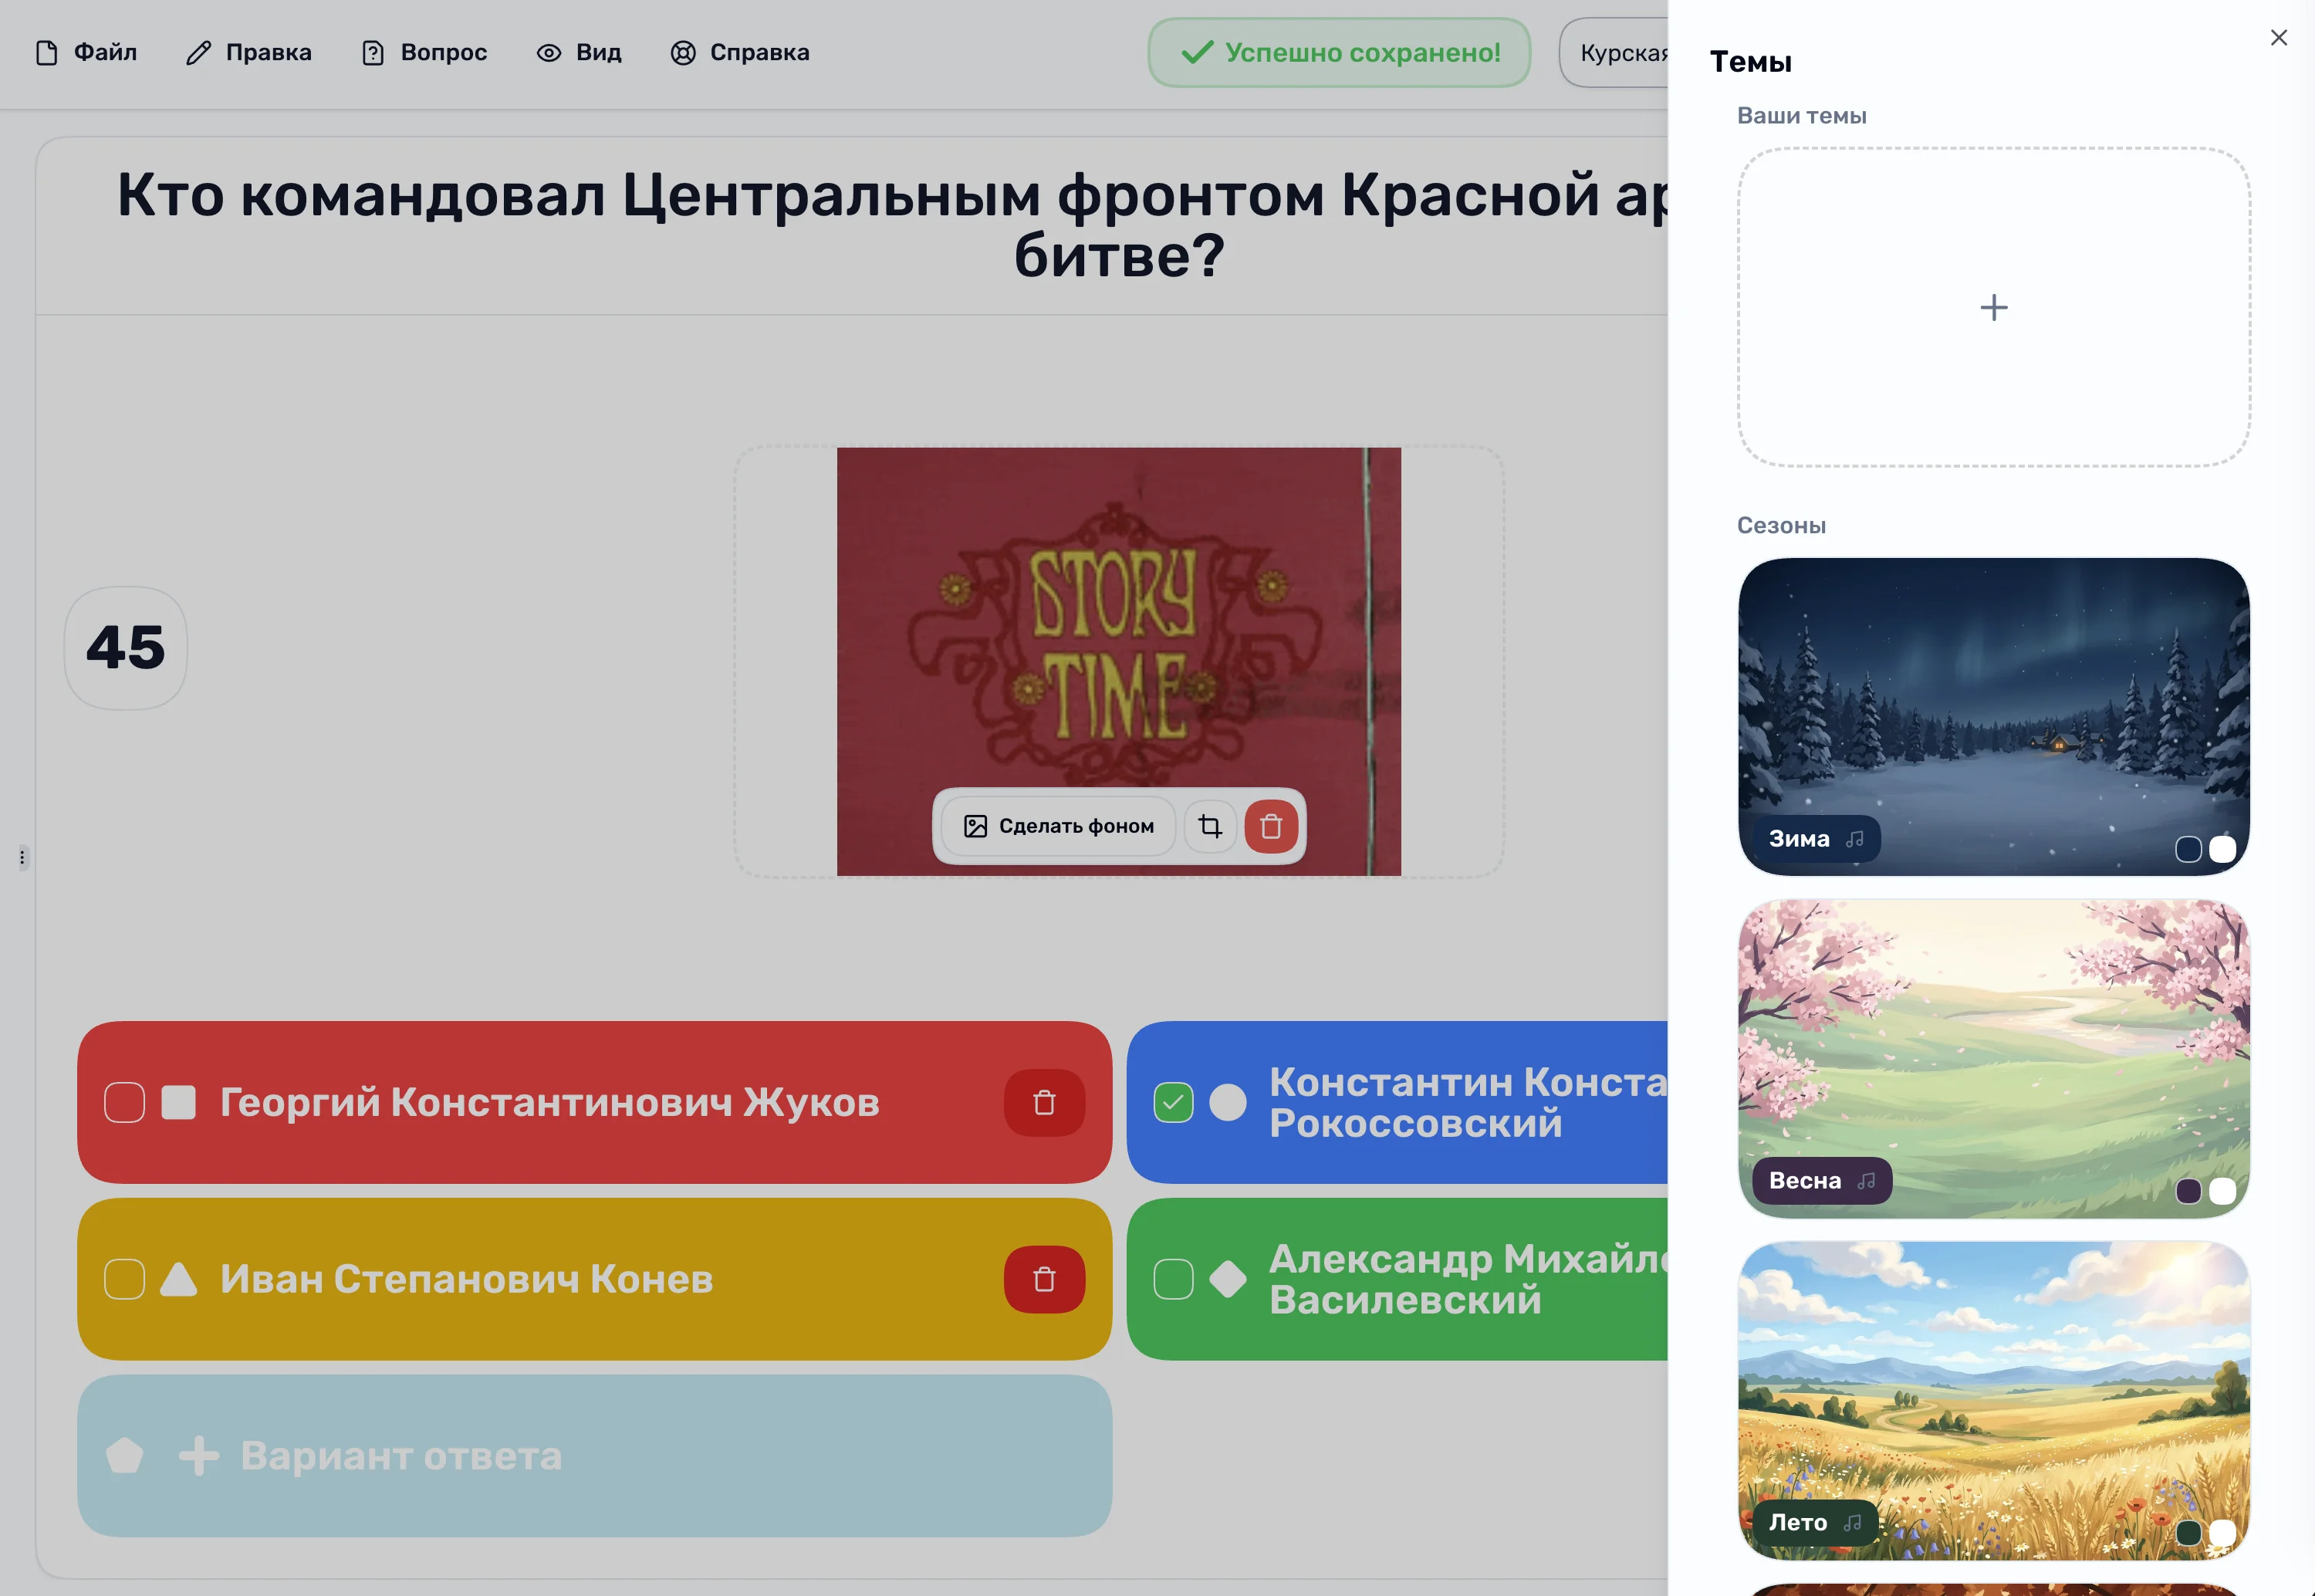This screenshot has width=2315, height=1596.
Task: Delete the Конев answer option
Action: click(x=1045, y=1279)
